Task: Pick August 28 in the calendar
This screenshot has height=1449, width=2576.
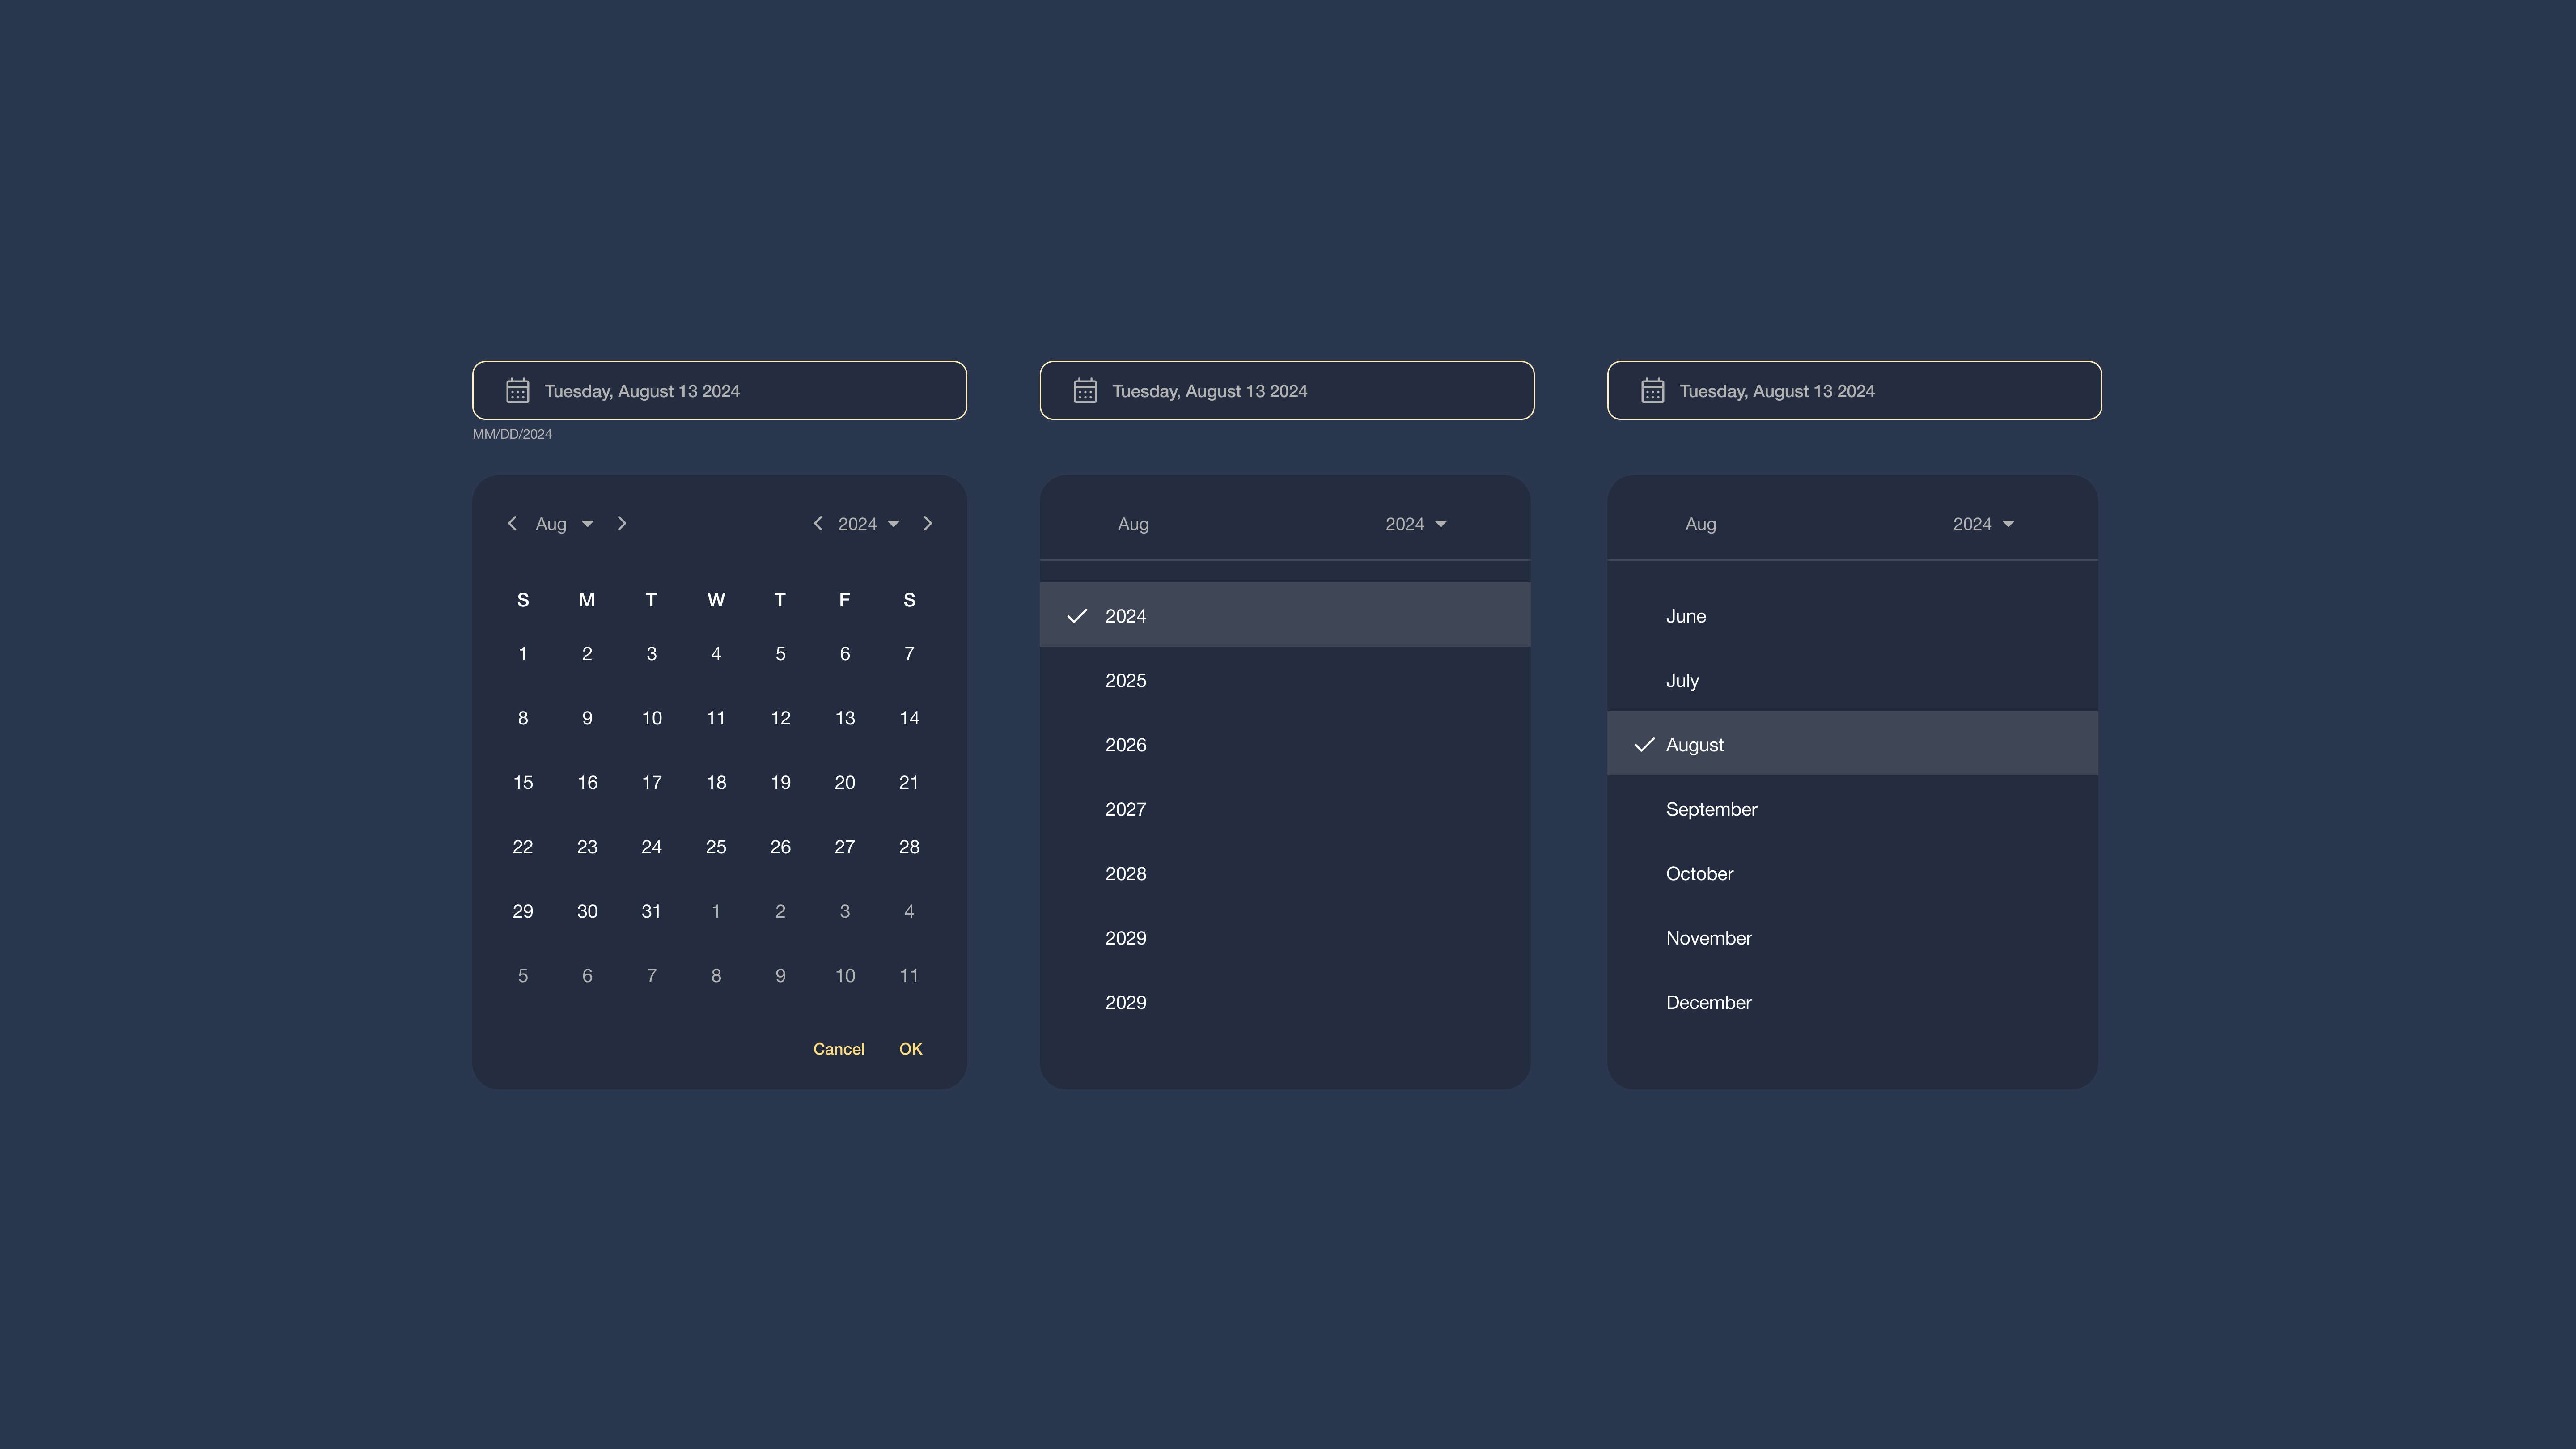Action: [x=909, y=847]
